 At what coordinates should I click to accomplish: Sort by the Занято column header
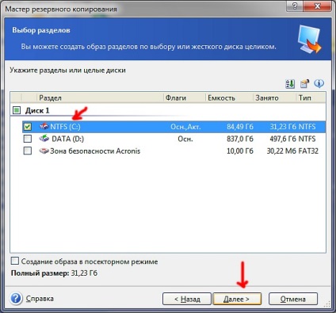click(x=274, y=97)
